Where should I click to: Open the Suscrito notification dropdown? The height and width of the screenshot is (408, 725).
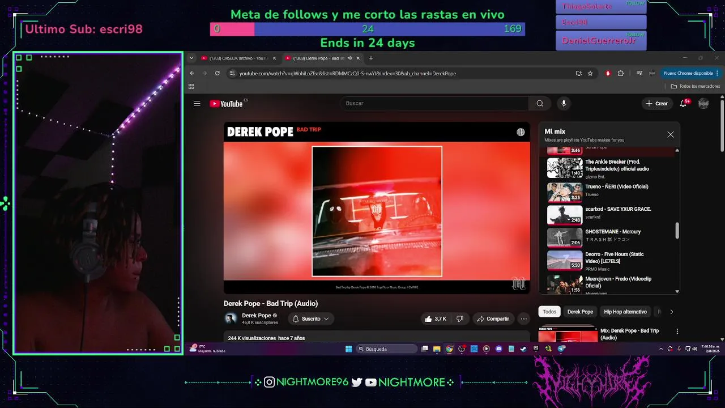point(310,319)
